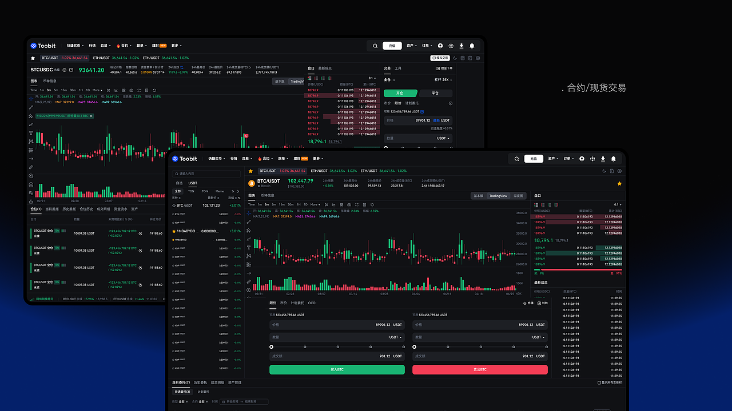
Task: Click red 卖出BTC button
Action: [x=480, y=370]
